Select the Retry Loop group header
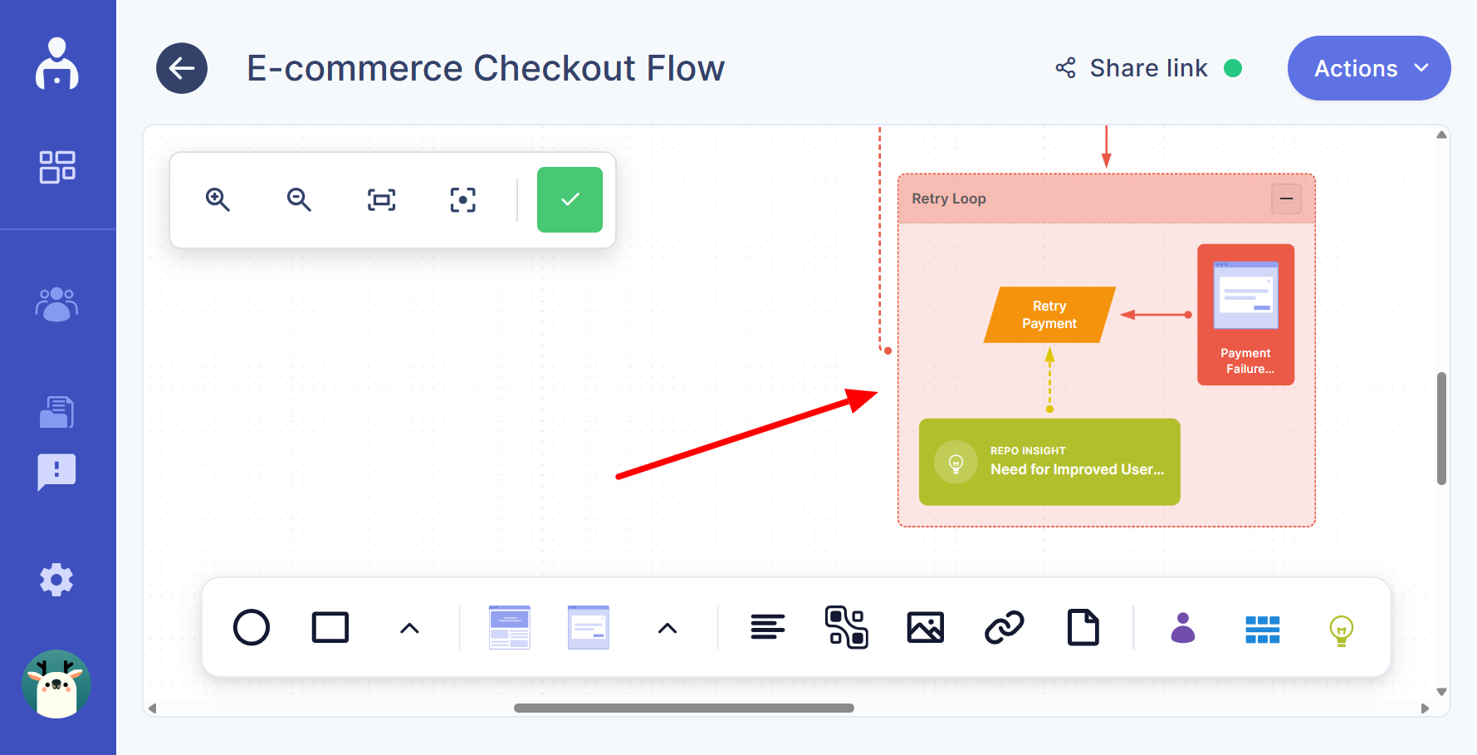The width and height of the screenshot is (1477, 755). (x=1107, y=199)
